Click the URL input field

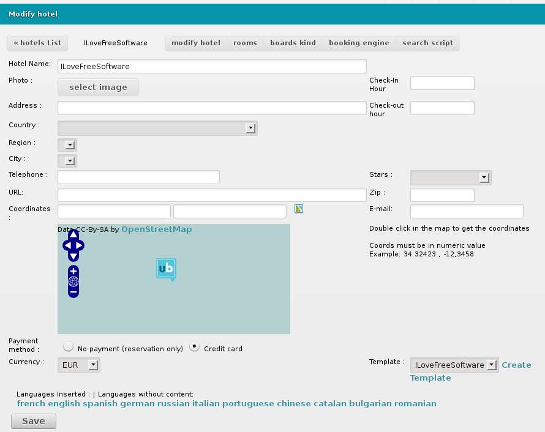point(212,195)
